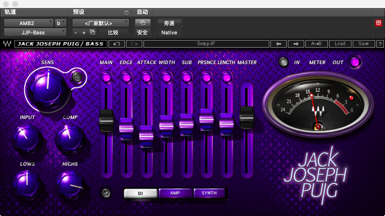
Task: Click the MAIN fader handle
Action: click(106, 120)
